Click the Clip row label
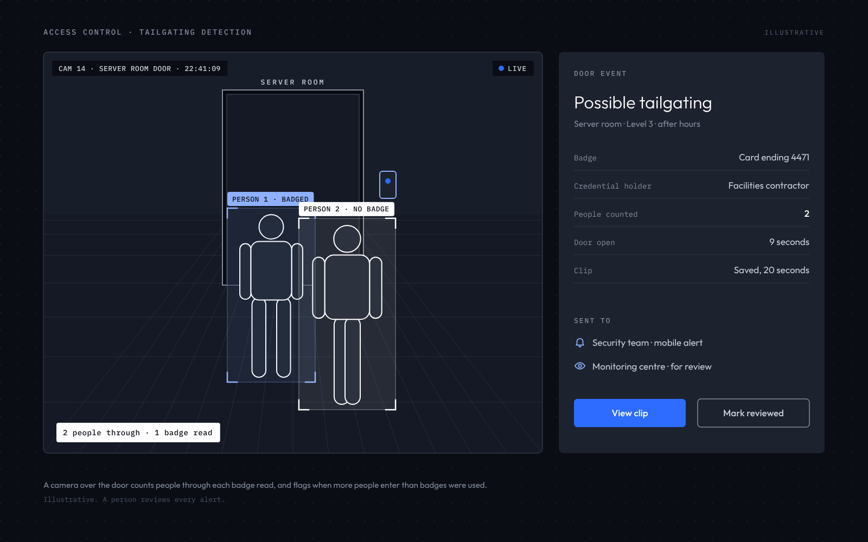 pyautogui.click(x=583, y=270)
